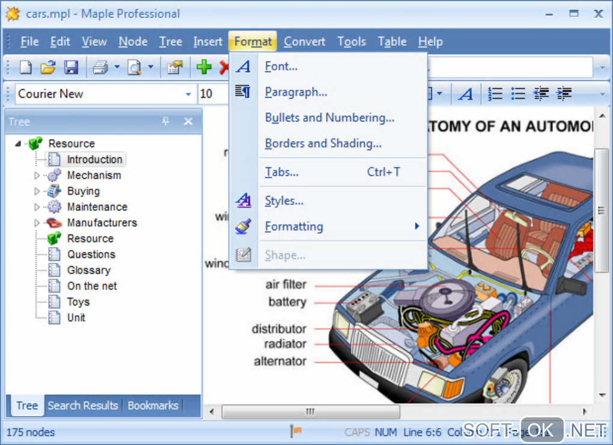Click the Print Preview magnifier icon
Viewport: 613px width, 445px height.
click(x=134, y=67)
